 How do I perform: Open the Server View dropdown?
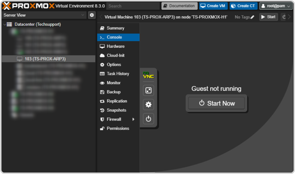[44, 15]
